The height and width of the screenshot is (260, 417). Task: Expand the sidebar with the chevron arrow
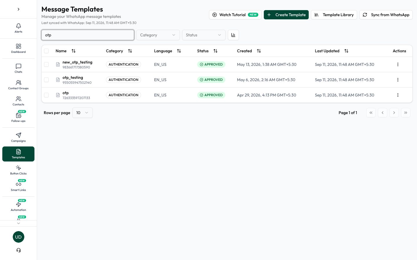tap(19, 9)
